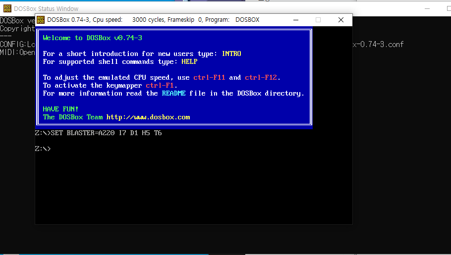Viewport: 451px width, 255px height.
Task: Click the SET BLASTER=A220 command line
Action: 98,133
